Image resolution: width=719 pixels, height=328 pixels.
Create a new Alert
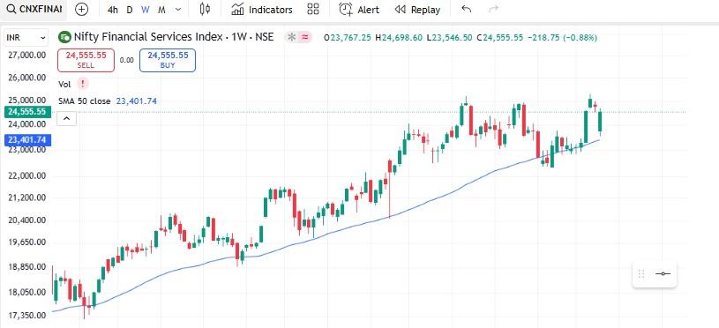[359, 10]
